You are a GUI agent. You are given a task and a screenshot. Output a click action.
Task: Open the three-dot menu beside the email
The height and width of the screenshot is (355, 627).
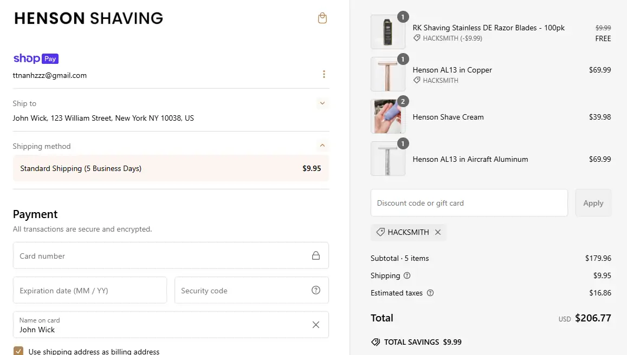coord(324,74)
